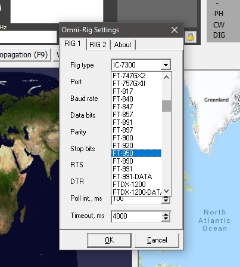Pick the plain FT-991 list entry
Screen dimensions: 240x267
pyautogui.click(x=136, y=169)
